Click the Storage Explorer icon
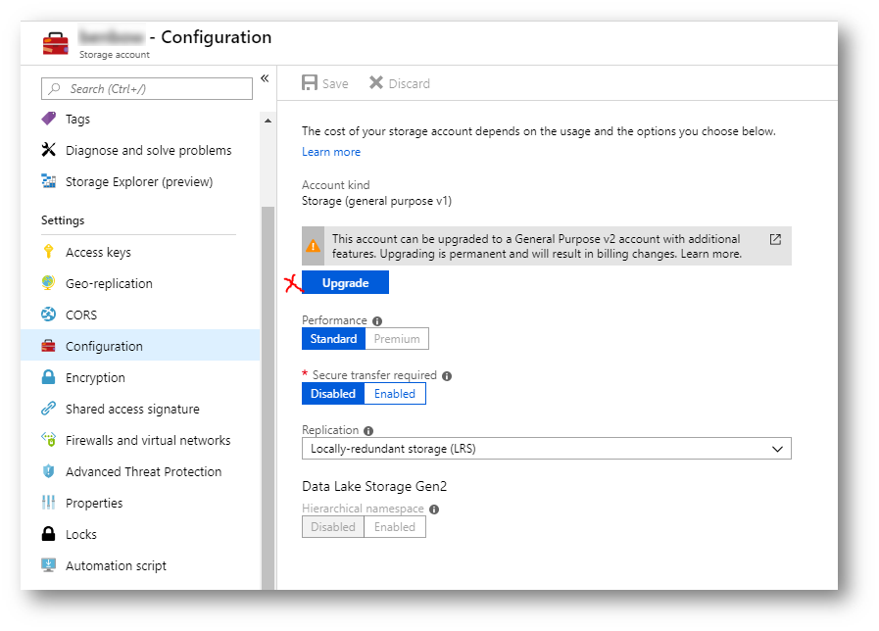The width and height of the screenshot is (879, 631). coord(49,181)
